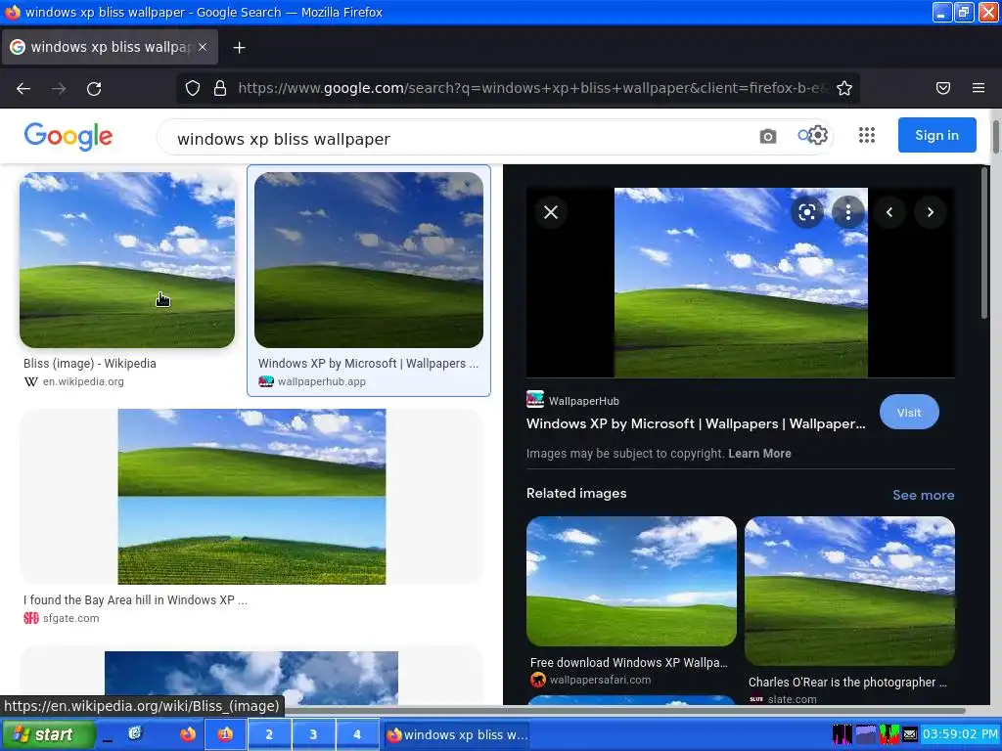Click the Related images heading

click(x=576, y=493)
